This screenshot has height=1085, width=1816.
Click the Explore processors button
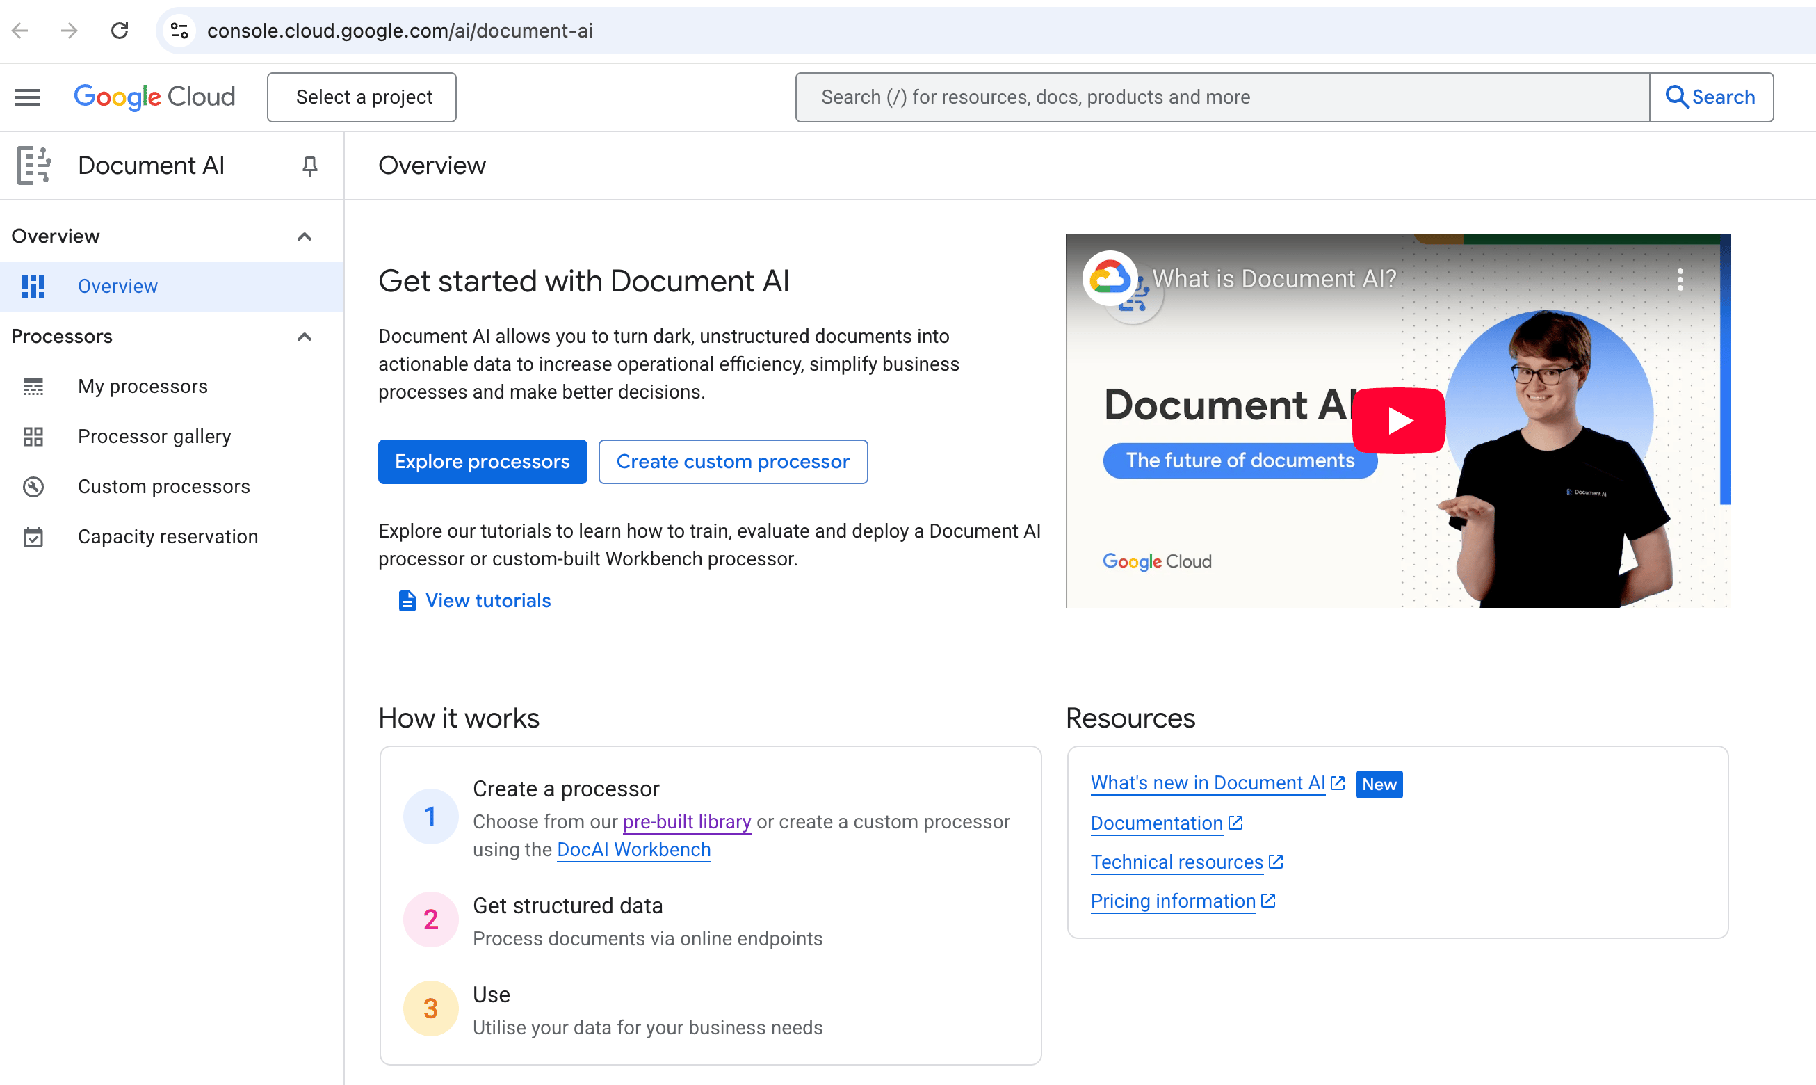coord(483,462)
